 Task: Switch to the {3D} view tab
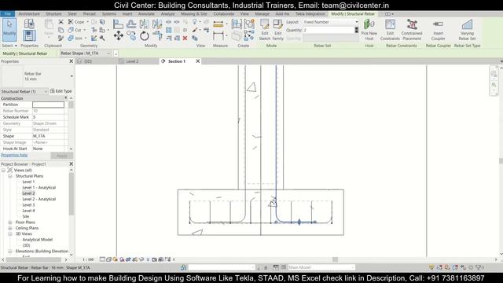(88, 61)
